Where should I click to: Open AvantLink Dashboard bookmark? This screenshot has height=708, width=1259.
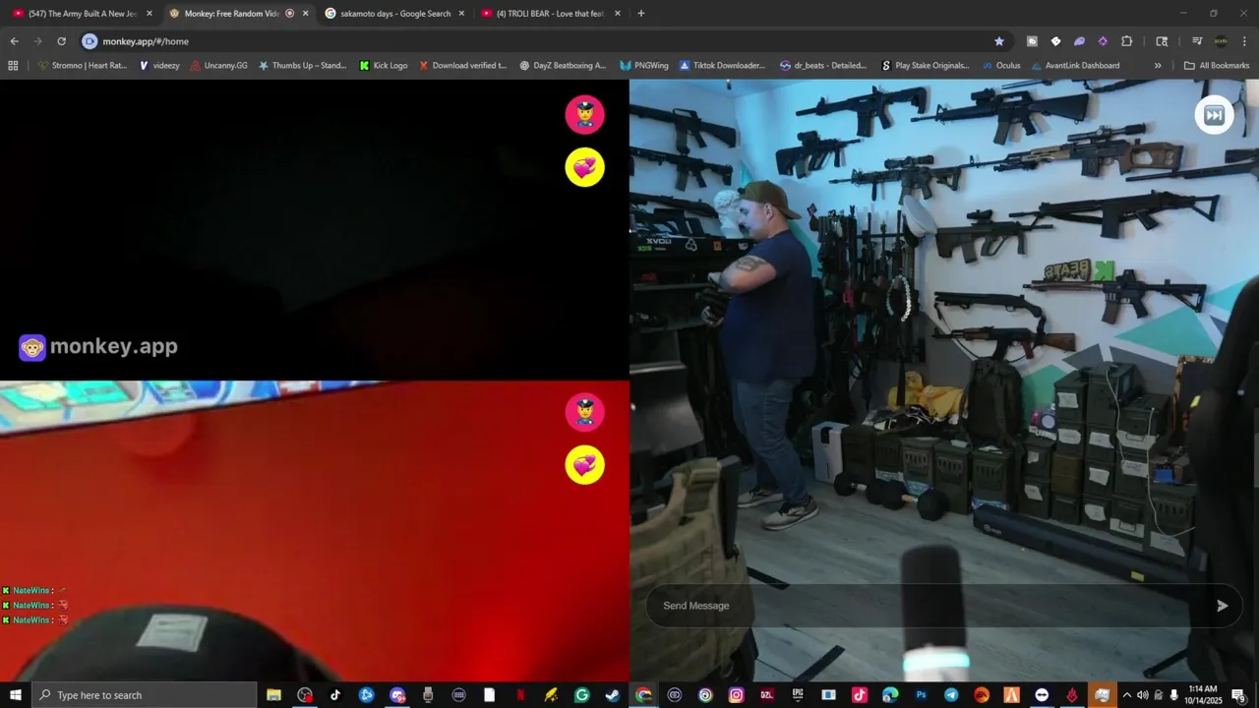pos(1075,66)
